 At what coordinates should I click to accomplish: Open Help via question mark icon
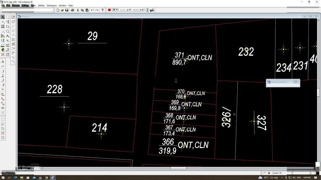pyautogui.click(x=102, y=10)
